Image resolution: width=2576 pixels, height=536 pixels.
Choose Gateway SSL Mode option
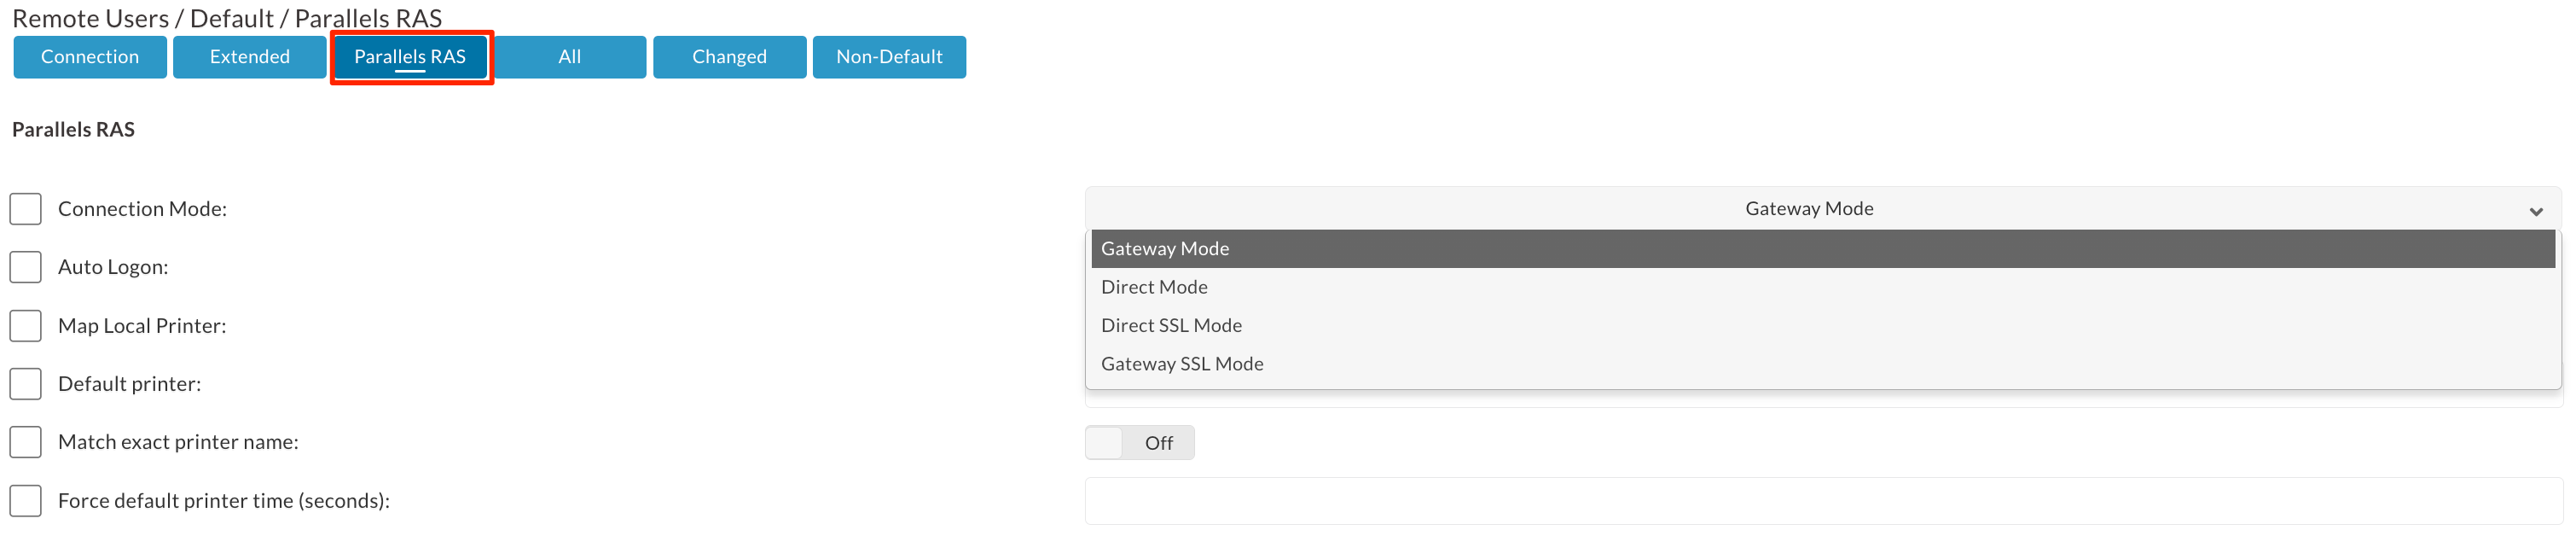click(1182, 363)
